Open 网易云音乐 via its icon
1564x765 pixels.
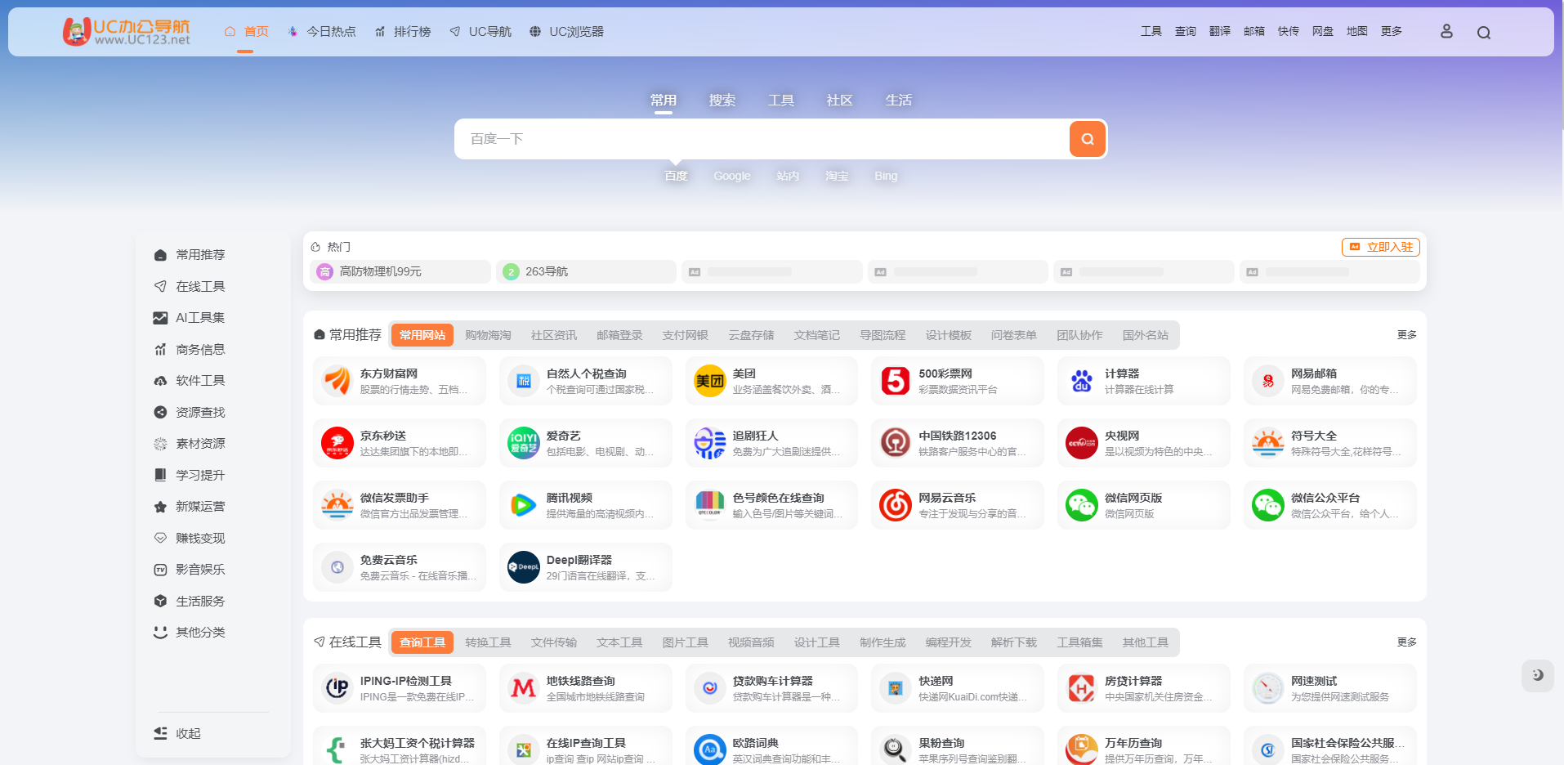coord(896,504)
